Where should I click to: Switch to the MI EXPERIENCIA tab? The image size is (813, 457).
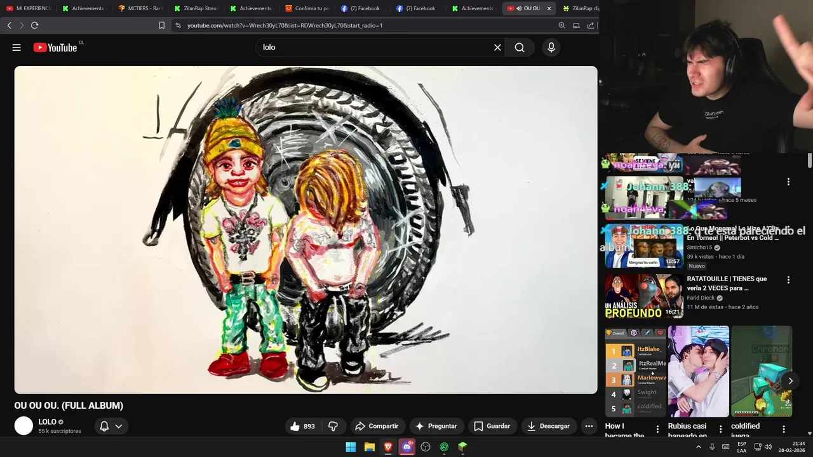(x=28, y=8)
